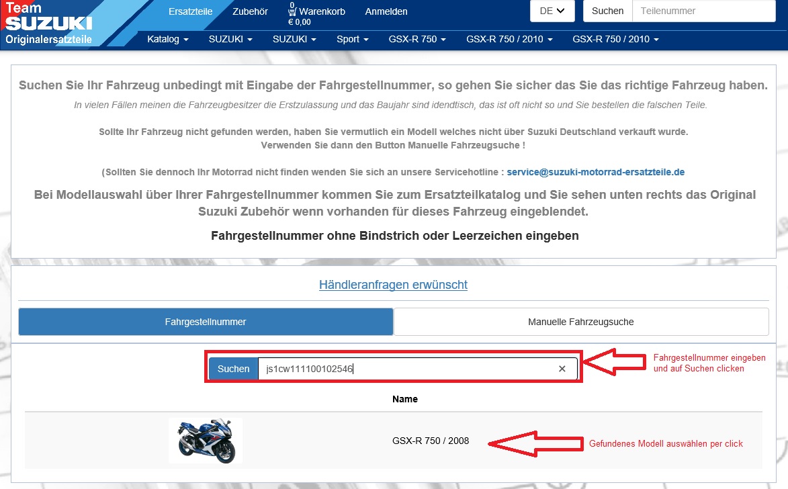788x489 pixels.
Task: Expand the Sport dropdown menu
Action: [352, 39]
